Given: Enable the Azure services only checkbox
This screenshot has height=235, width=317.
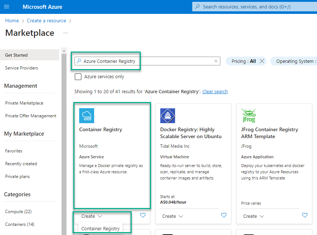Looking at the screenshot, I should point(78,77).
